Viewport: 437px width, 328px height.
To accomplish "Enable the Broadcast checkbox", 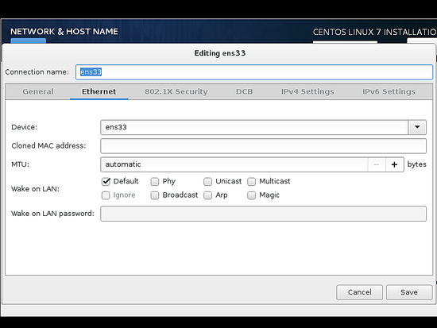I will click(x=155, y=195).
